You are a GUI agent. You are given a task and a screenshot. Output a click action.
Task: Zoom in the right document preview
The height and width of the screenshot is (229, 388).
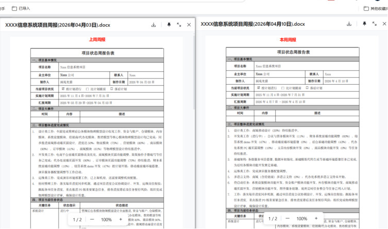316,219
